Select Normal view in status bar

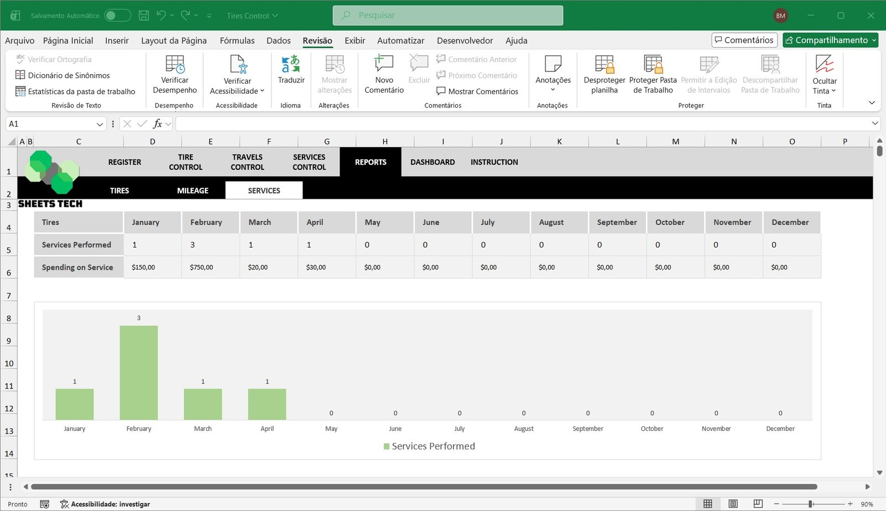708,504
